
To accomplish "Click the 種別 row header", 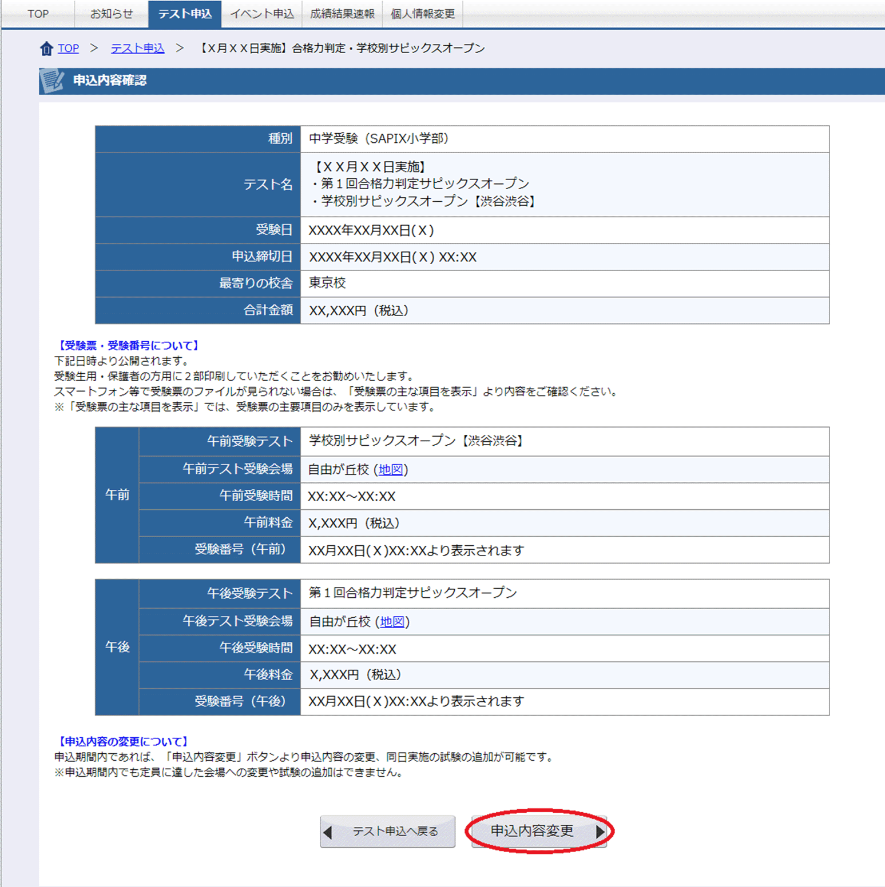I will tap(198, 139).
